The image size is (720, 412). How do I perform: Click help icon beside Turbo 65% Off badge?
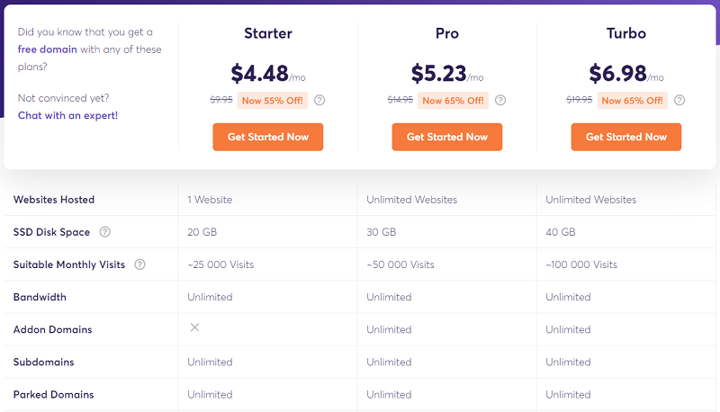click(x=679, y=100)
